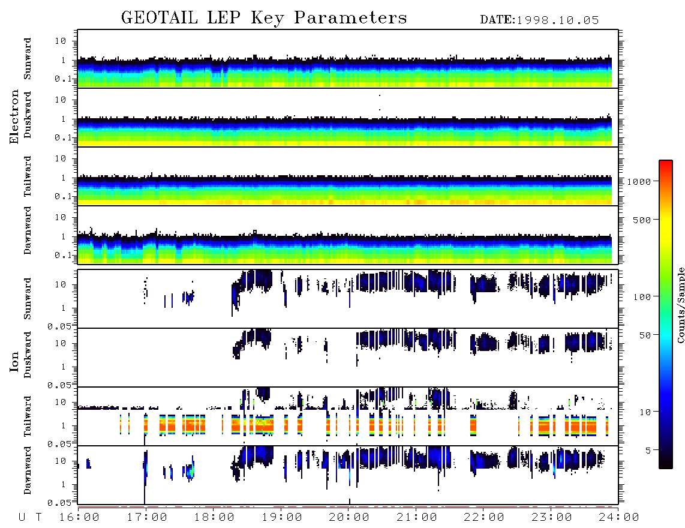Click the "22:00" time tick label

pos(484,518)
